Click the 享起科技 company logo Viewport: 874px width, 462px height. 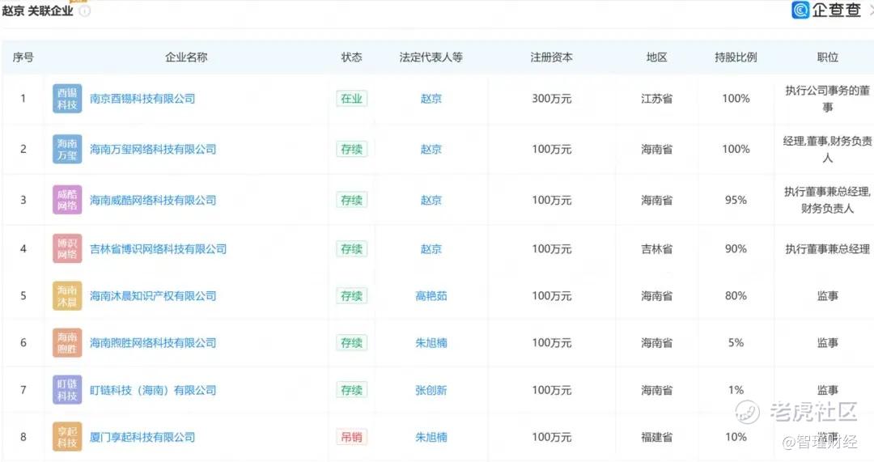point(67,437)
